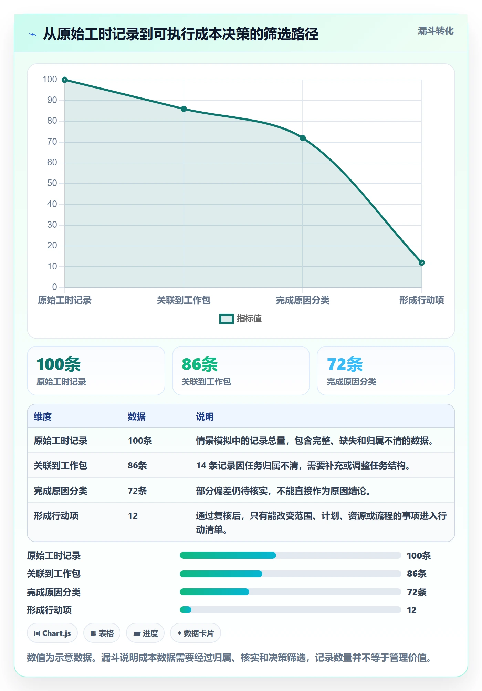Click the lightning icon beside the title
This screenshot has width=482, height=691.
point(33,34)
